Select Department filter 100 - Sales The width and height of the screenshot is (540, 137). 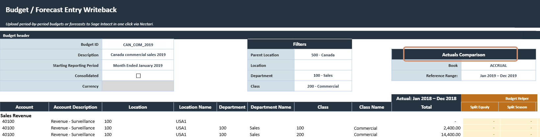(x=323, y=75)
